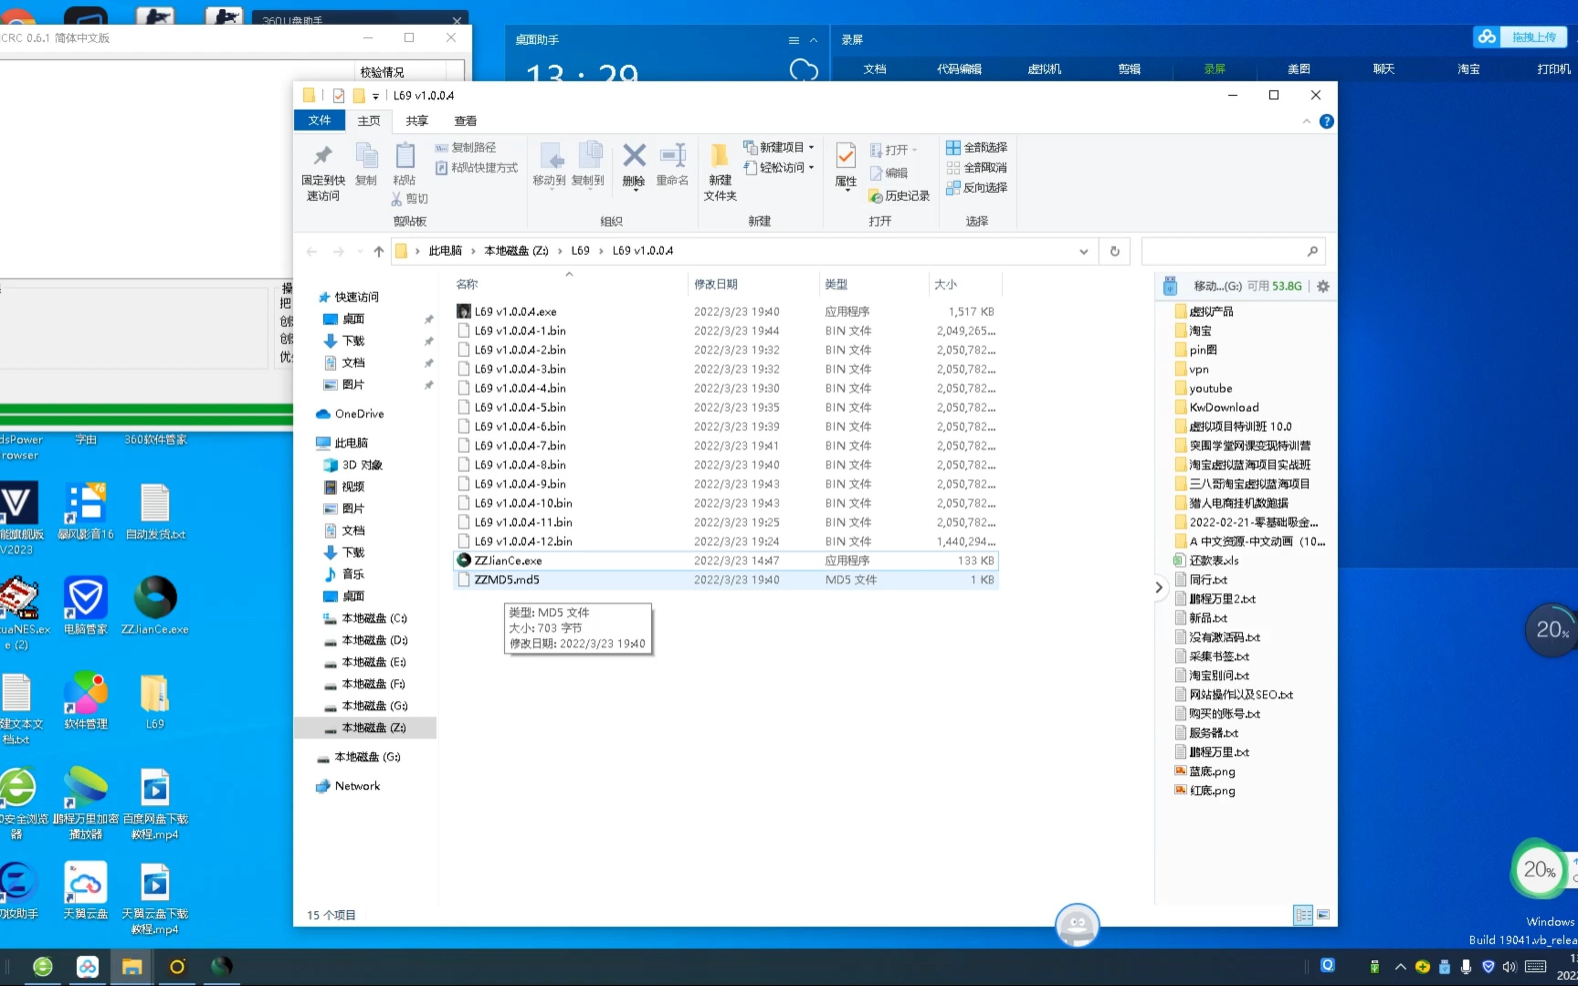Screen dimensions: 1578x986
Task: Select ZZJianCe.exe in the file list
Action: click(508, 560)
